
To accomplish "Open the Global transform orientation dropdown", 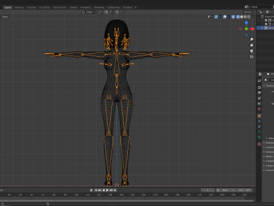I will coord(89,12).
